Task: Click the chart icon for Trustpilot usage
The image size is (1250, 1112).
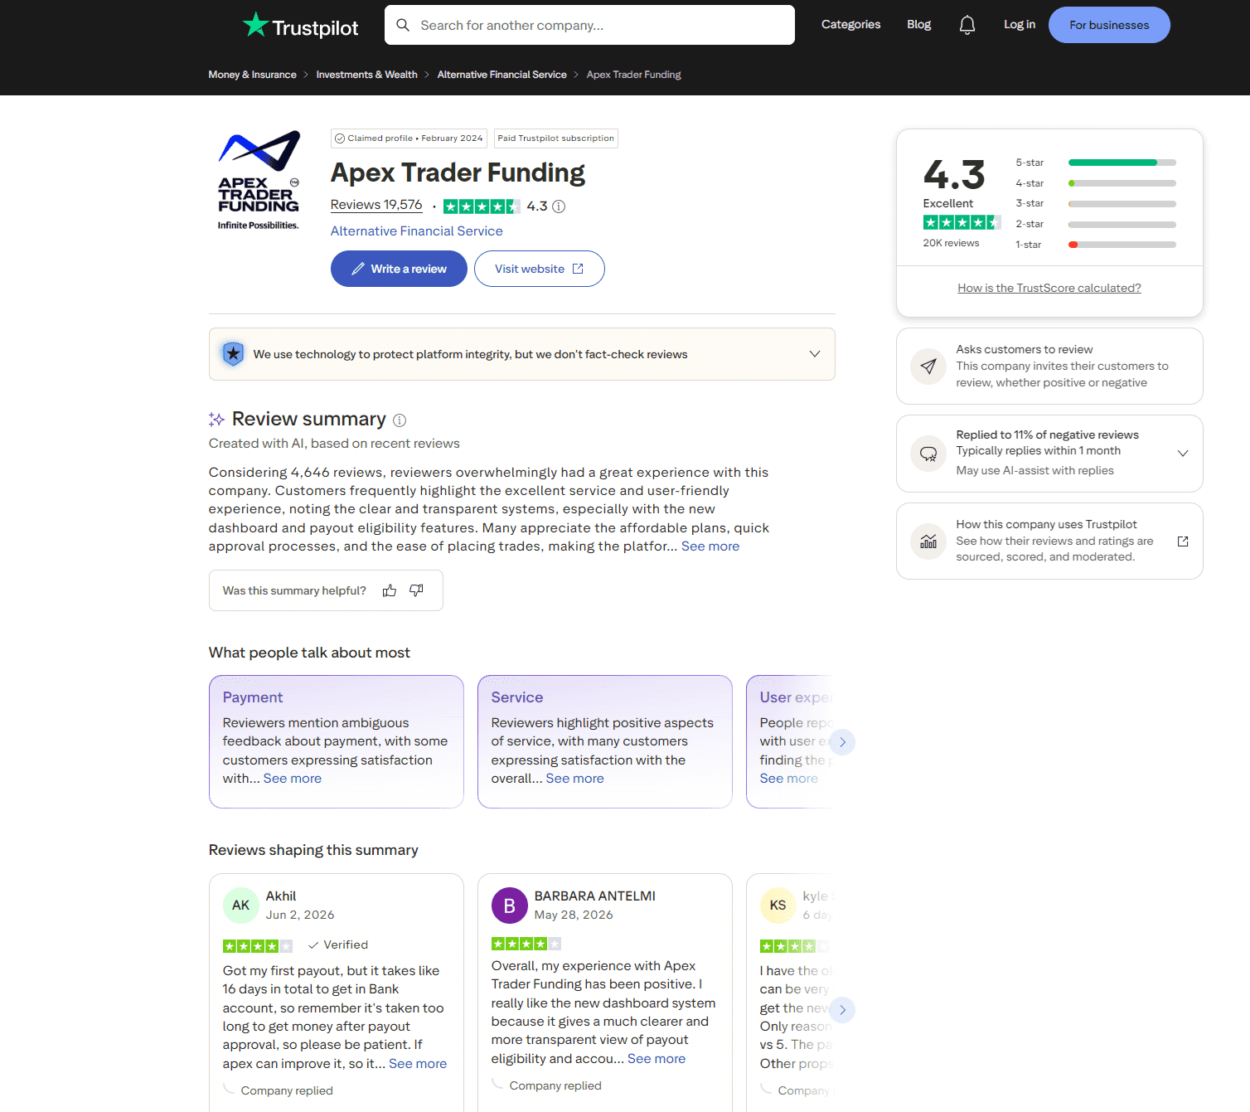Action: (x=928, y=541)
